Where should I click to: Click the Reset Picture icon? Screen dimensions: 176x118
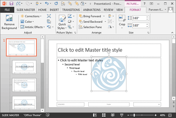coord(49,27)
